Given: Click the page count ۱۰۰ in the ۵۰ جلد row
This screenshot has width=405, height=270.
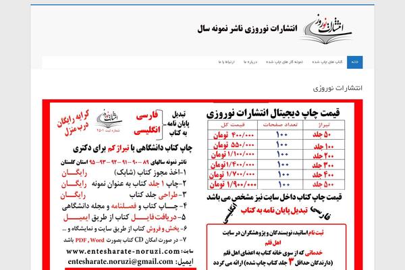Looking at the screenshot, I should (281, 135).
